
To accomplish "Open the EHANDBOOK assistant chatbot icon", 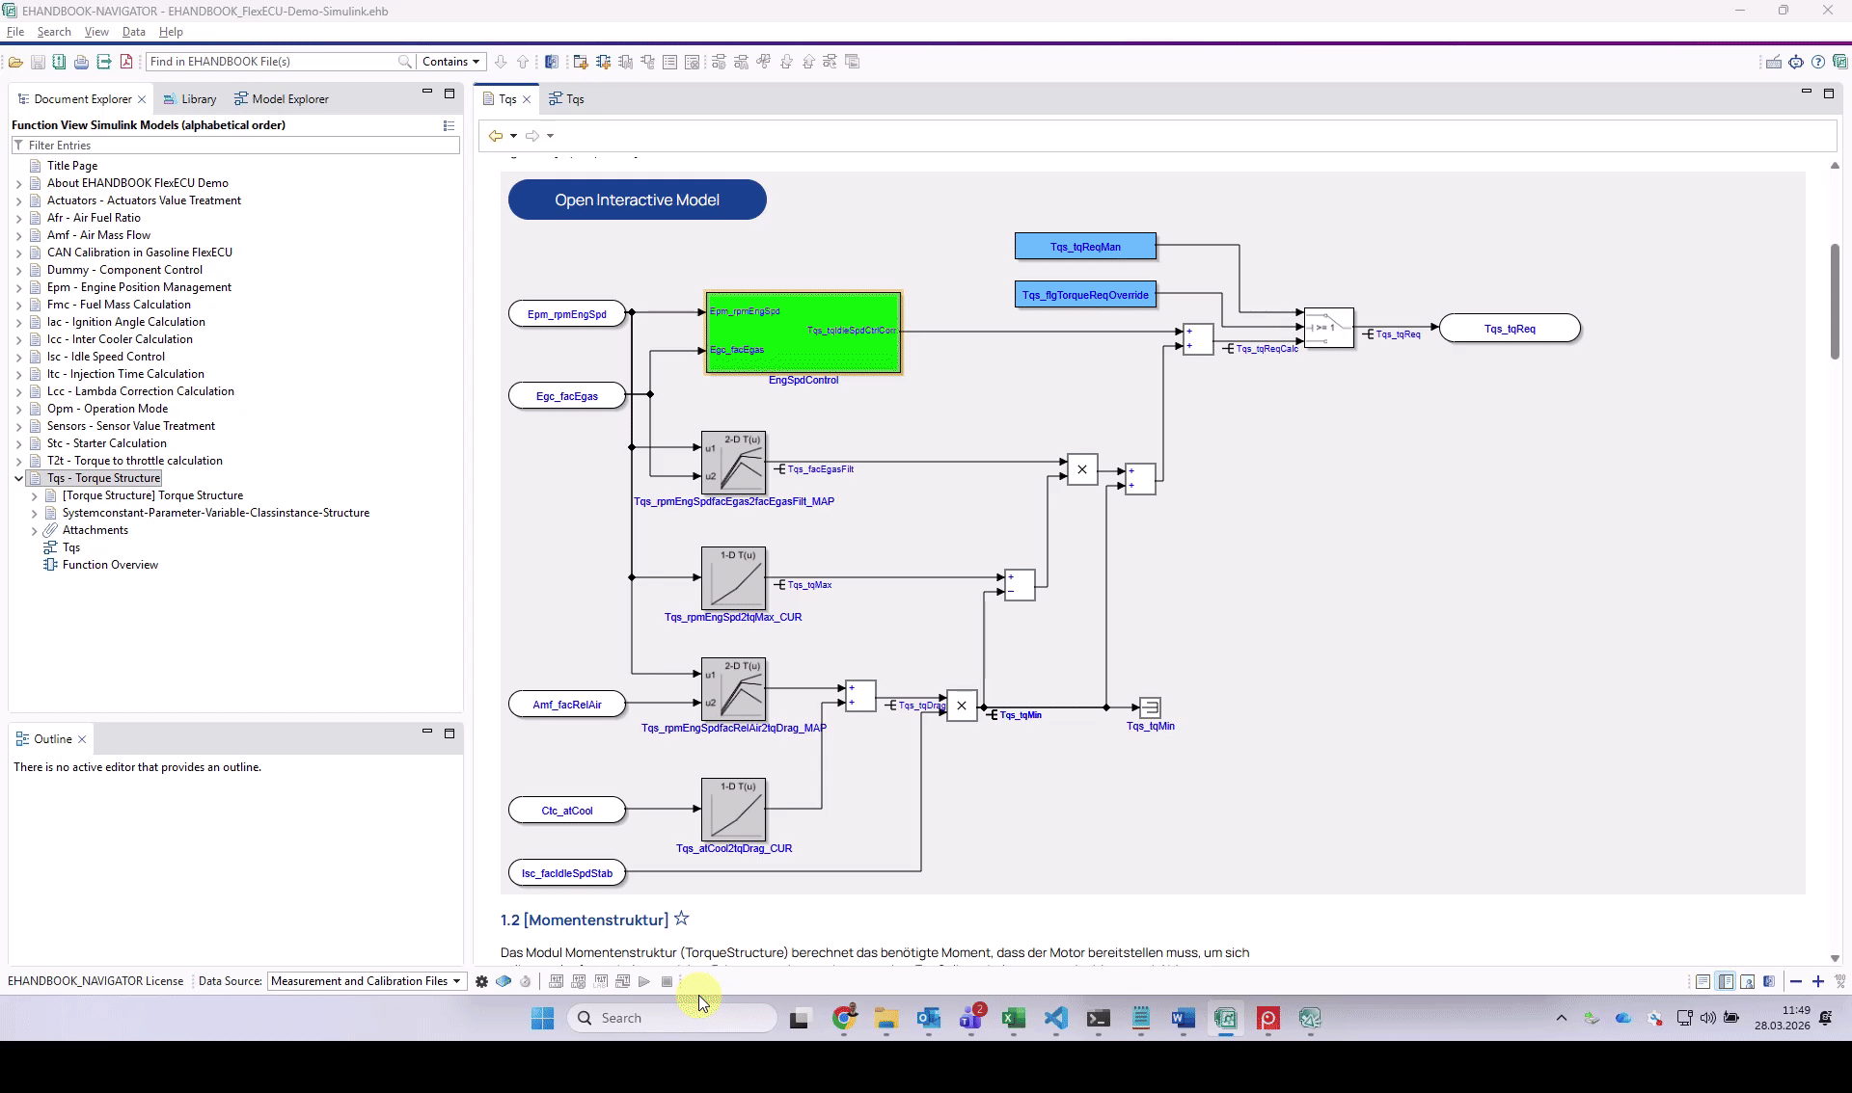I will pyautogui.click(x=1796, y=62).
